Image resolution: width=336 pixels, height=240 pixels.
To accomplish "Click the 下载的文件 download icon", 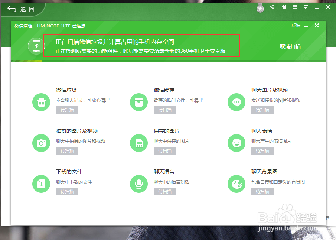I will tap(41, 184).
